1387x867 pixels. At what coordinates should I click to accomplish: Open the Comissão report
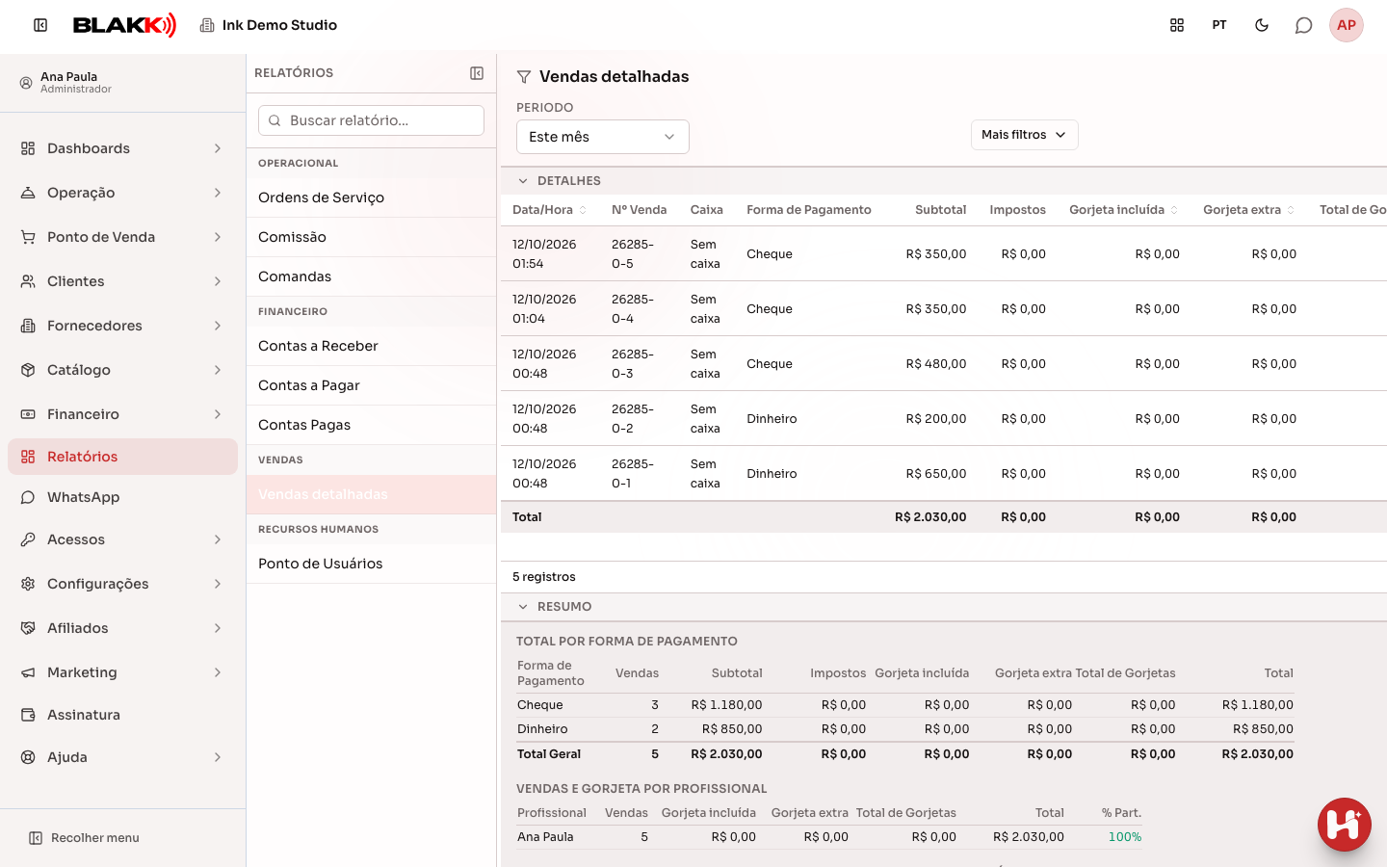click(x=371, y=237)
